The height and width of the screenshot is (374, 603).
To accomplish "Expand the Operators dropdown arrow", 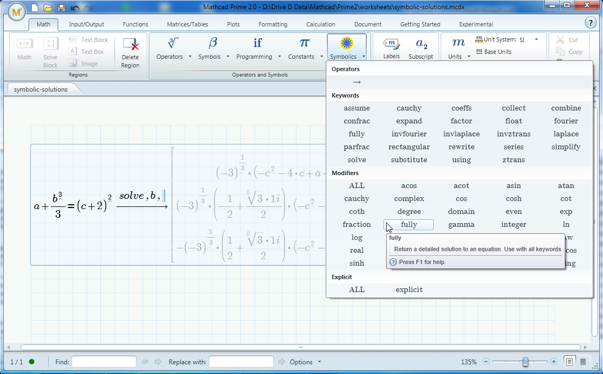I will 190,57.
